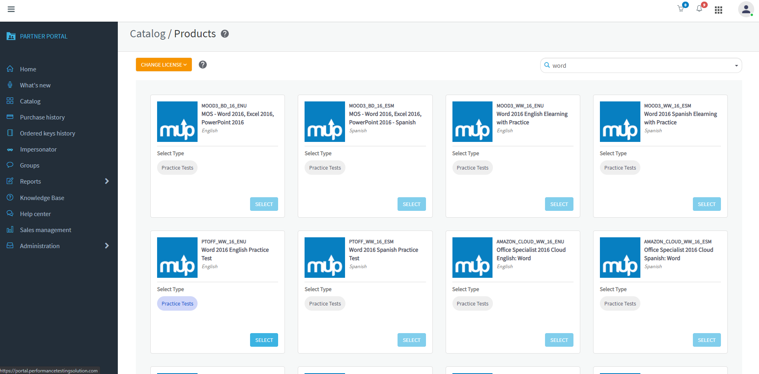Open the hamburger menu icon

click(11, 9)
